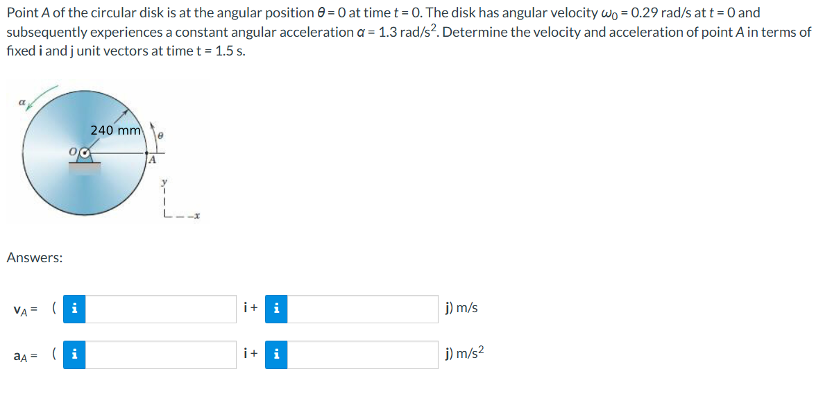Click the vA i-component answer input box

160,309
